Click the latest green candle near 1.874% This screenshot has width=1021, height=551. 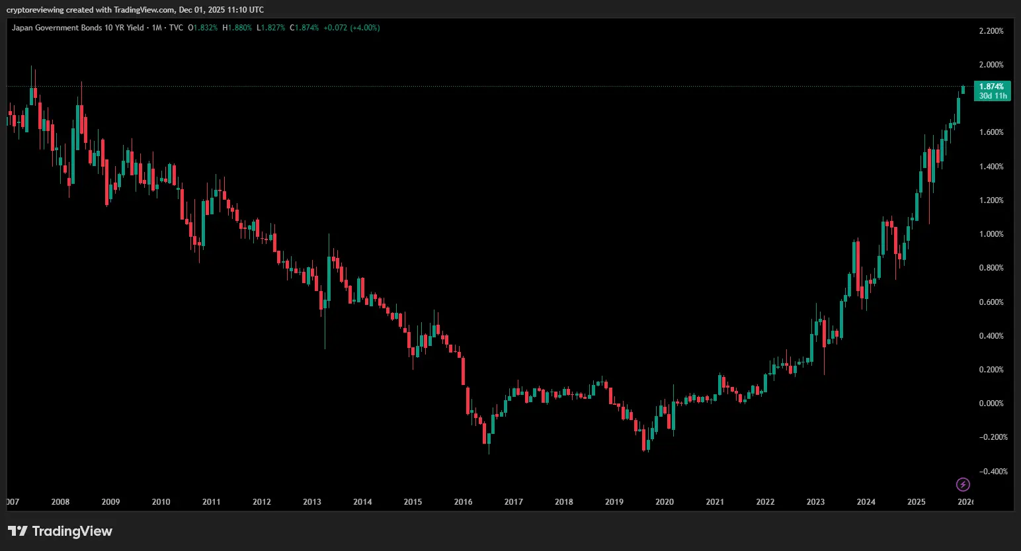pyautogui.click(x=963, y=89)
